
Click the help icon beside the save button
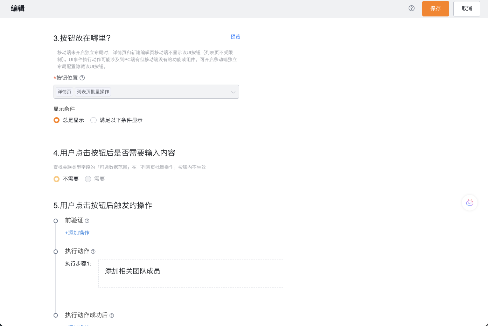tap(412, 8)
